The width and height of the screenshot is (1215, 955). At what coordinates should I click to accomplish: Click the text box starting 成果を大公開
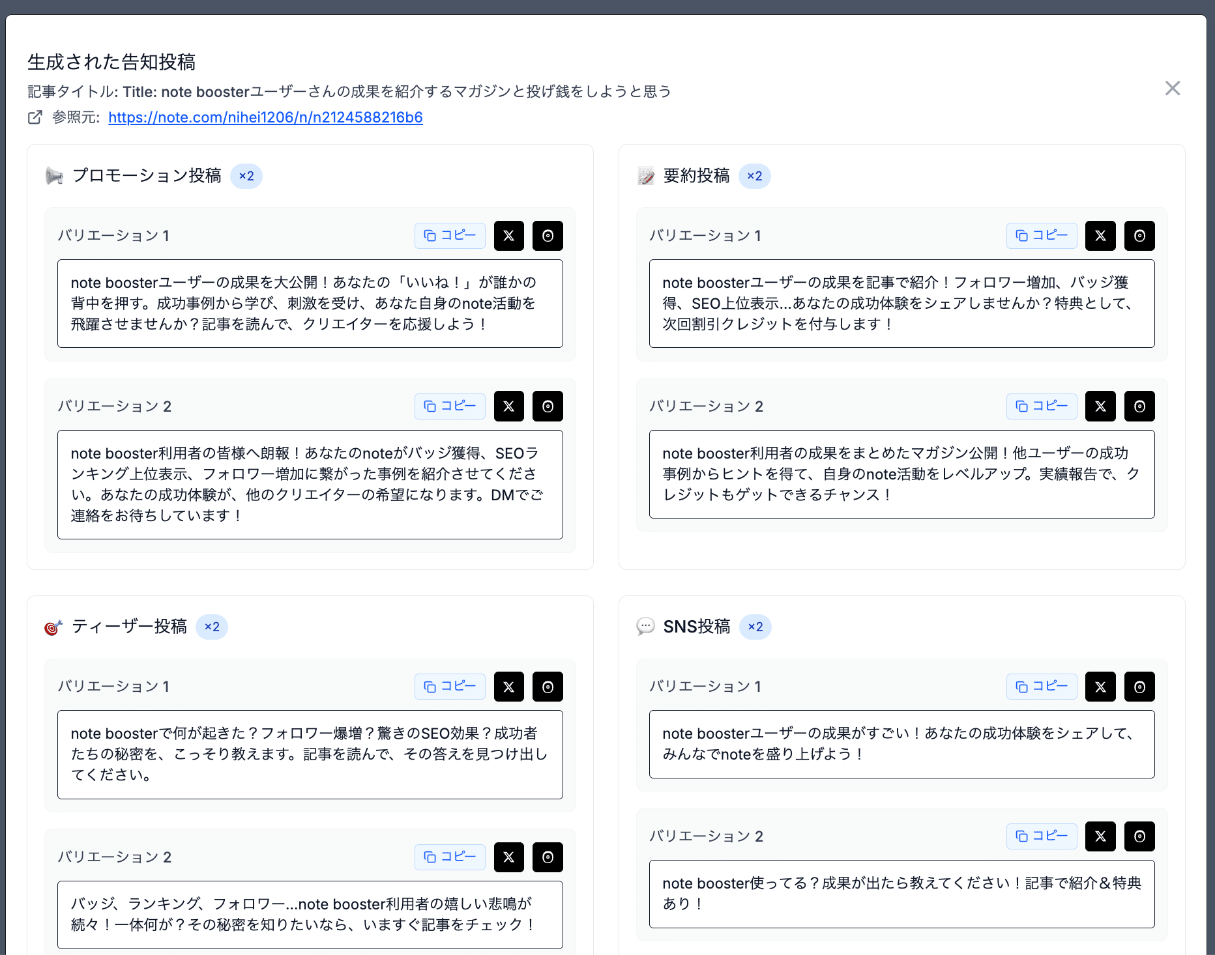[310, 304]
